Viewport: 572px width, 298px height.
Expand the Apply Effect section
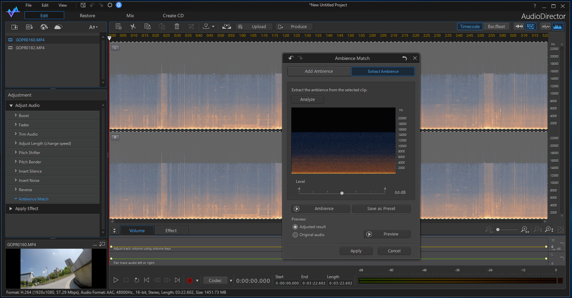(x=11, y=209)
